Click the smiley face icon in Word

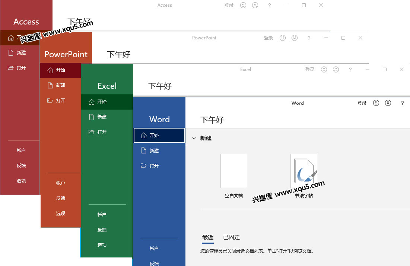[x=376, y=103]
